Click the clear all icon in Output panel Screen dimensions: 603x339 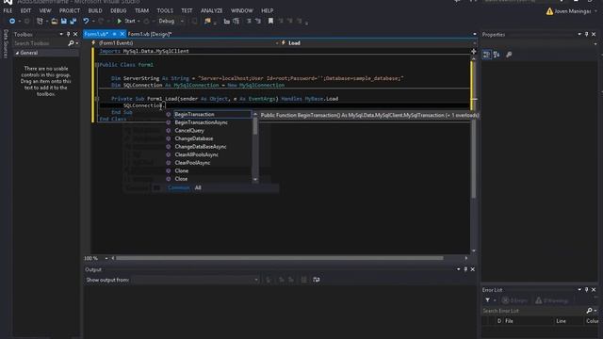click(303, 280)
